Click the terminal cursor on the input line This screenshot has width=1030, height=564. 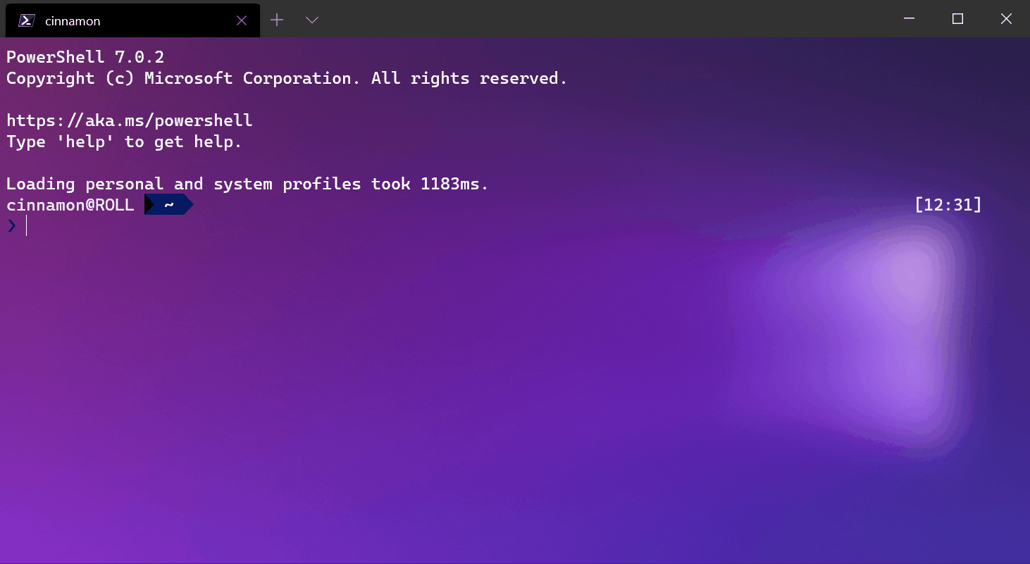pyautogui.click(x=26, y=225)
